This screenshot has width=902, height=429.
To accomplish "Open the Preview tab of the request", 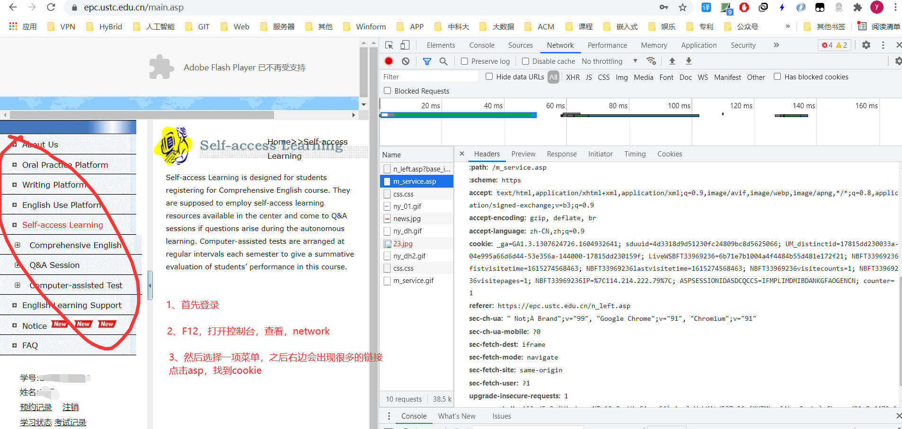I will coord(523,154).
